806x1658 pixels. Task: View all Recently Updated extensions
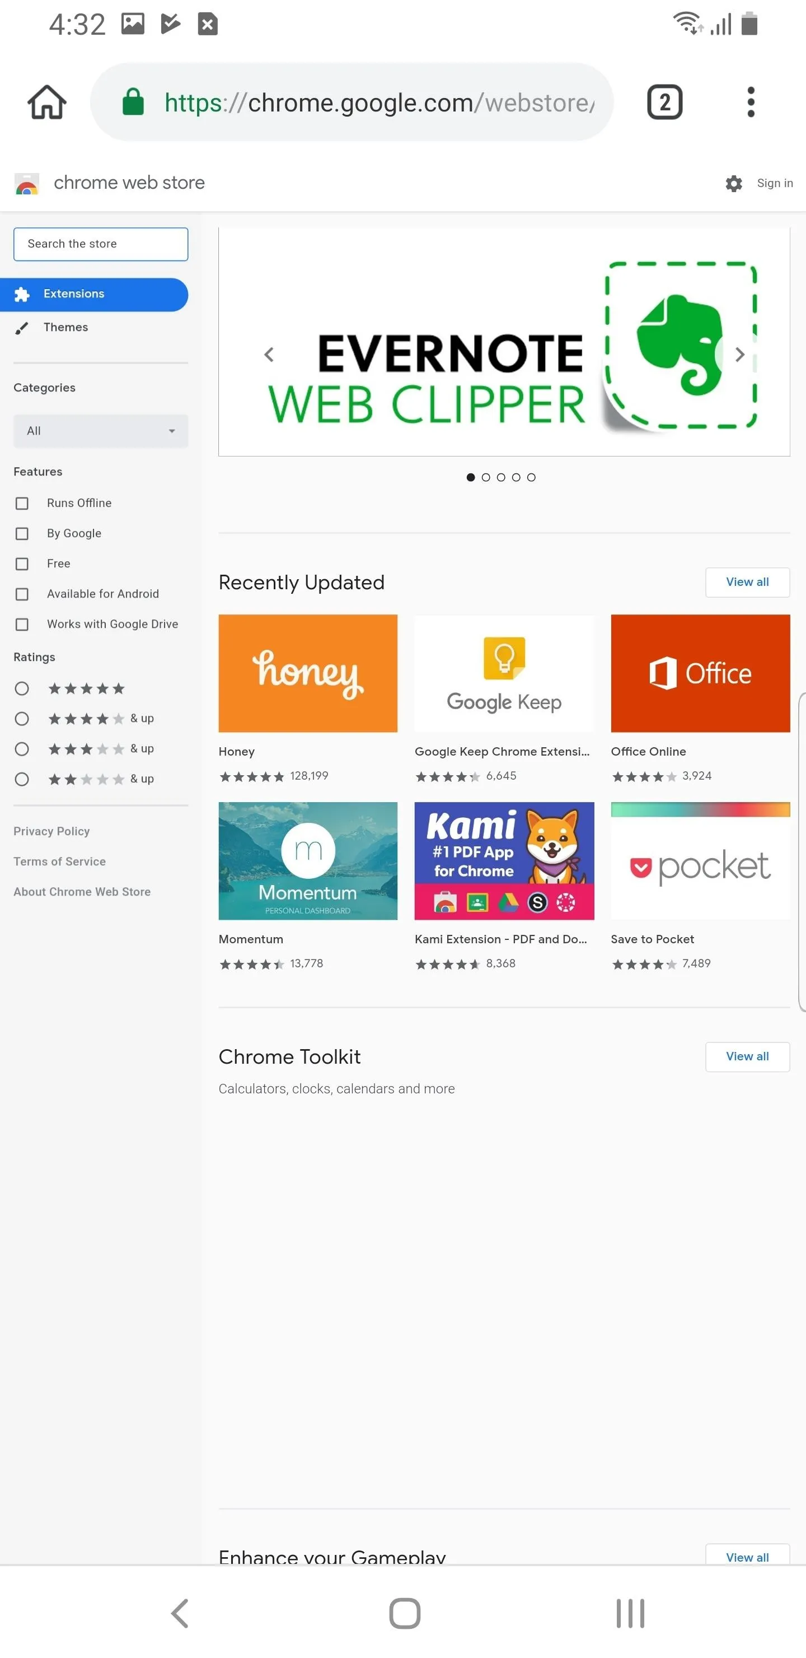click(747, 582)
